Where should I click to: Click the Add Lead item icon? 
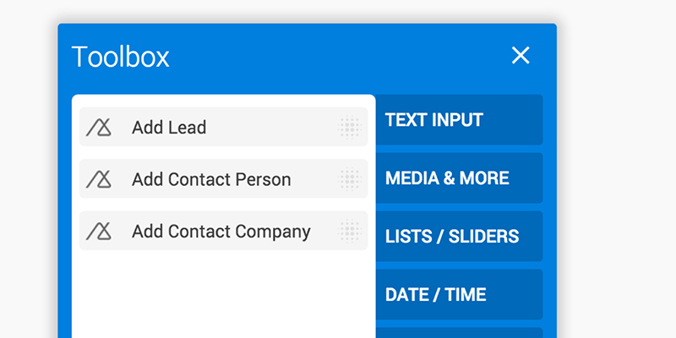click(x=99, y=128)
